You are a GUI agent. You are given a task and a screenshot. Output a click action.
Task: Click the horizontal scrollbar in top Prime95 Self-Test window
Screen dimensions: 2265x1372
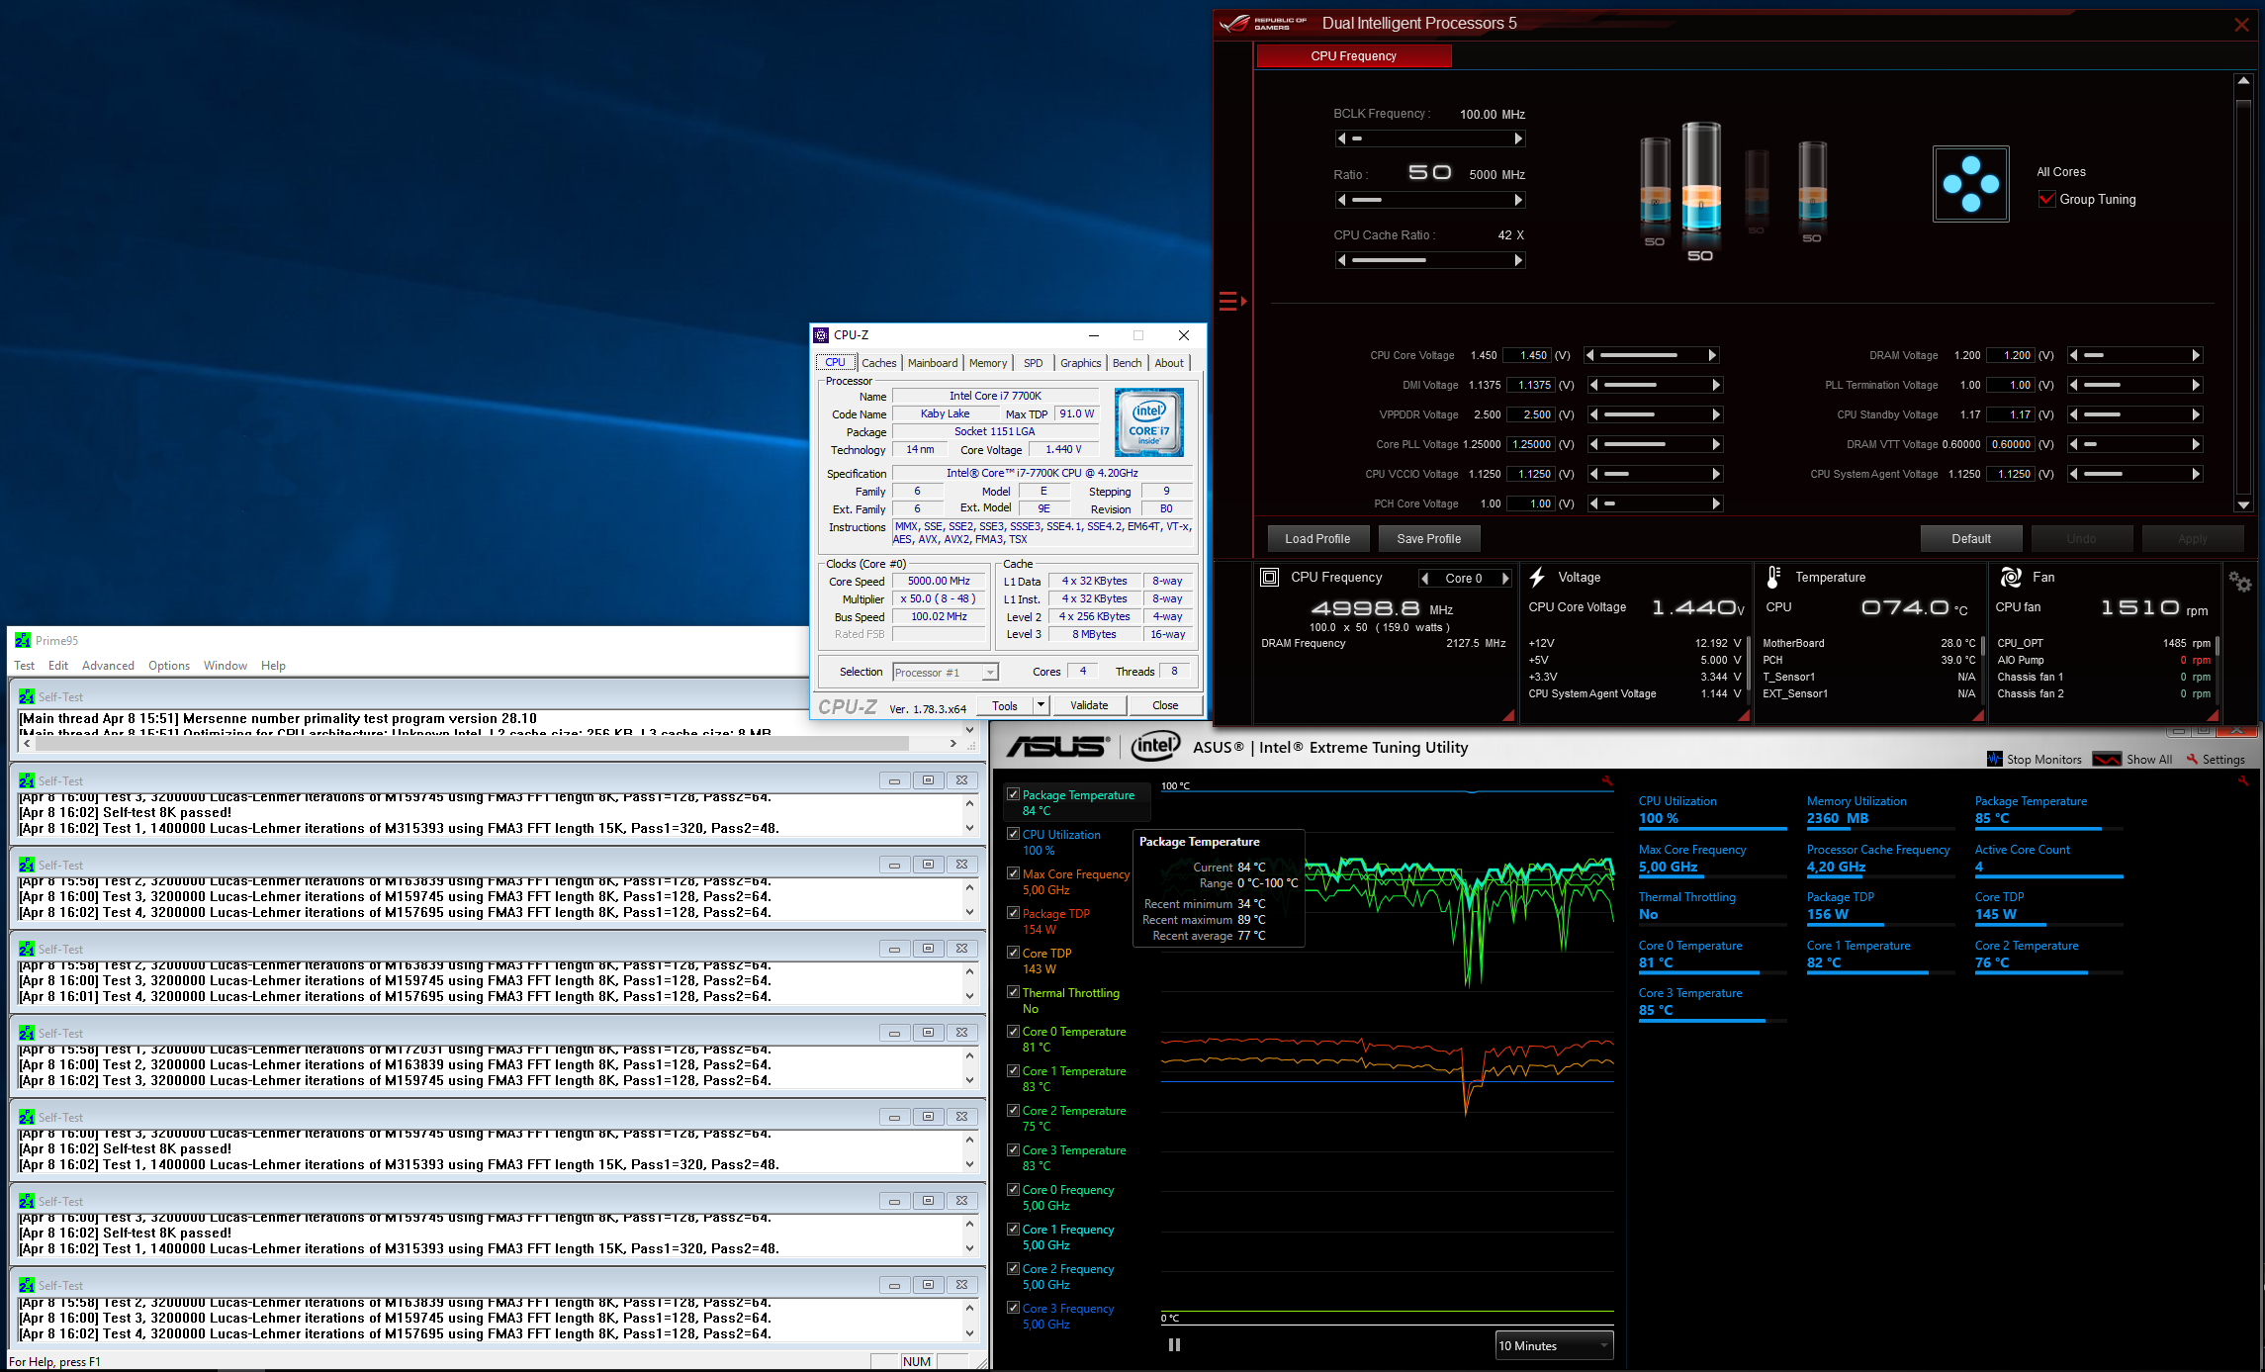click(x=492, y=743)
